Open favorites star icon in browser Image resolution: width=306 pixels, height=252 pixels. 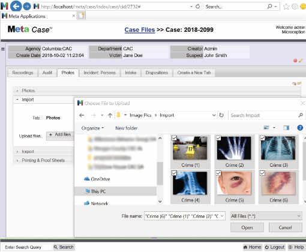(x=286, y=7)
